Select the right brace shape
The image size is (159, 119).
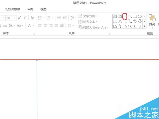(140, 26)
